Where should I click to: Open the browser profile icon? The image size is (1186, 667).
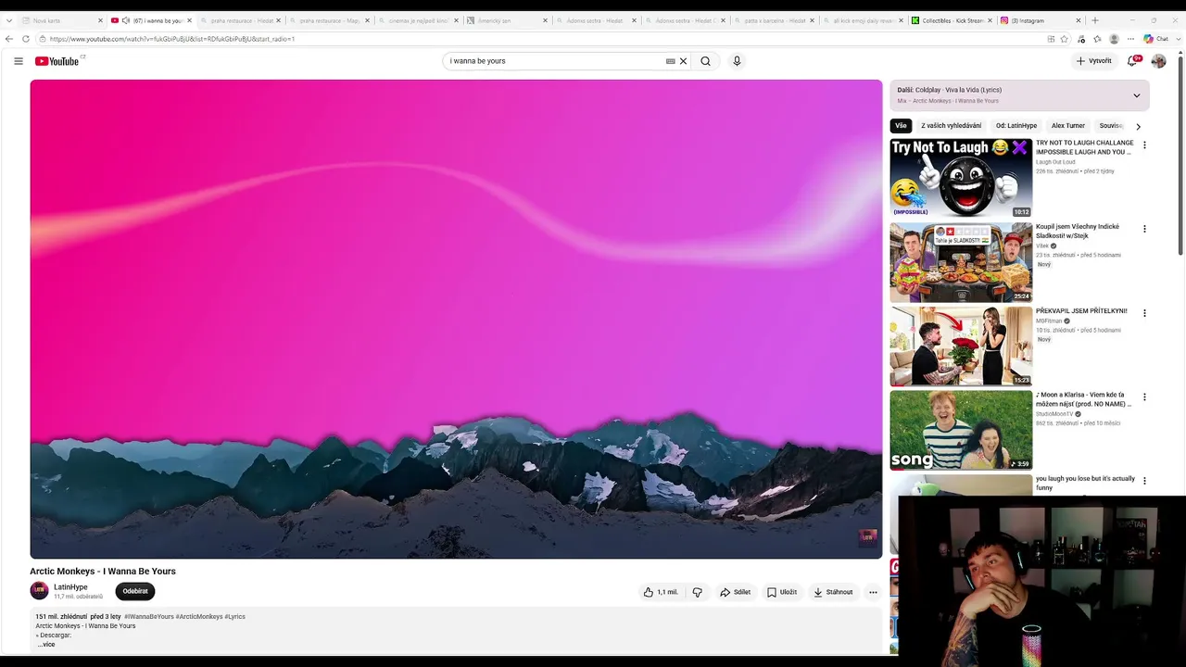click(x=1114, y=39)
